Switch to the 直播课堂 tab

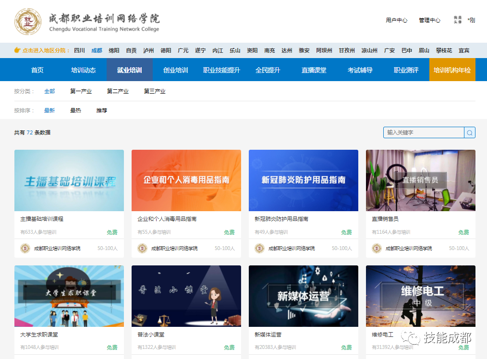click(x=314, y=70)
